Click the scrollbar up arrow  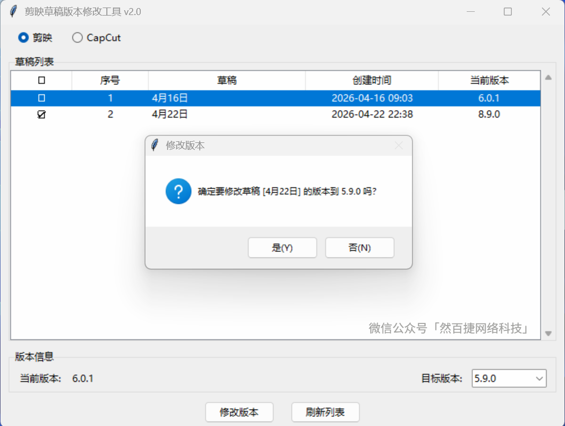tap(548, 77)
